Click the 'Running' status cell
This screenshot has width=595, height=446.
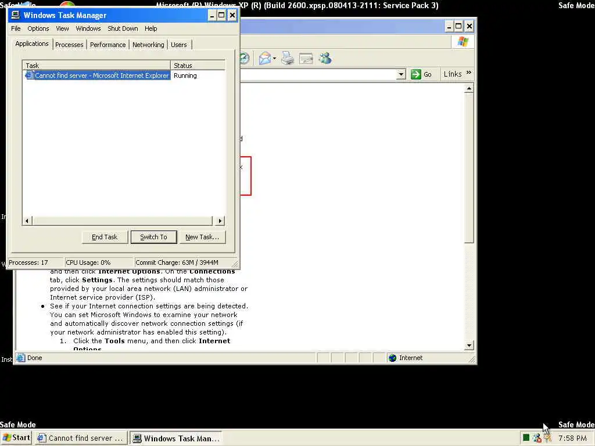point(185,75)
